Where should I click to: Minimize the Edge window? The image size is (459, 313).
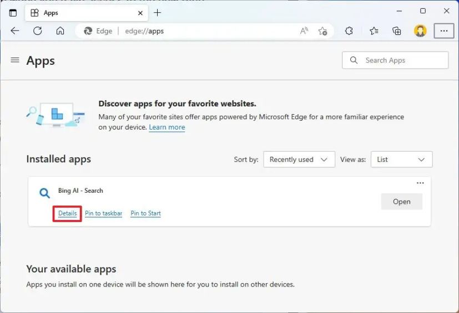[399, 11]
